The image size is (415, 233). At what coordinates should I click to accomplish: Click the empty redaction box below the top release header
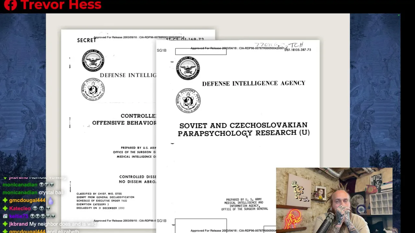201,52
